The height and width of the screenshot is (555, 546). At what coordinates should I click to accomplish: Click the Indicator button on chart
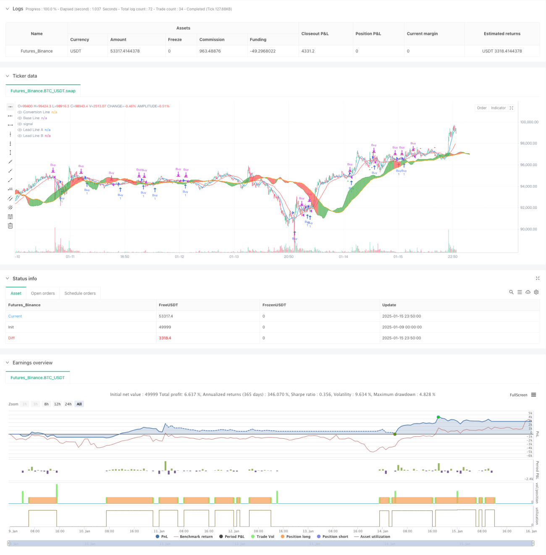[498, 108]
